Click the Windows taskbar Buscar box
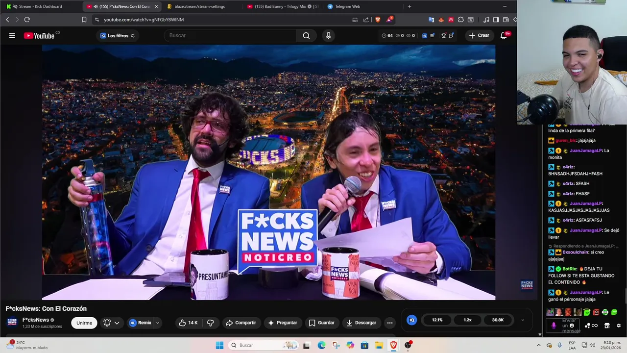The height and width of the screenshot is (353, 627). (x=264, y=345)
